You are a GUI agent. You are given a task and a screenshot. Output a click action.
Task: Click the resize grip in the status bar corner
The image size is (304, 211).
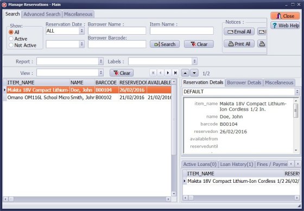click(299, 206)
